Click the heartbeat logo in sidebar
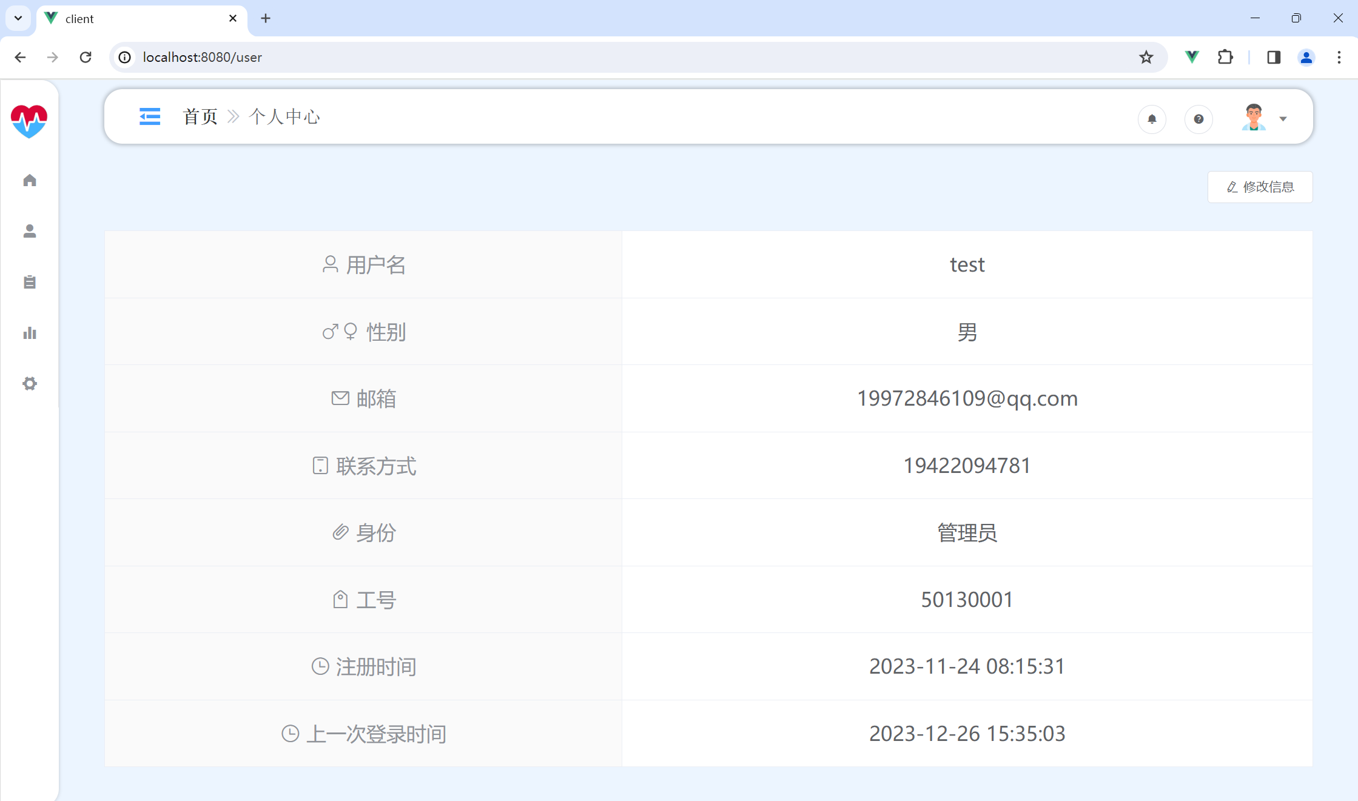The width and height of the screenshot is (1358, 801). (x=29, y=121)
